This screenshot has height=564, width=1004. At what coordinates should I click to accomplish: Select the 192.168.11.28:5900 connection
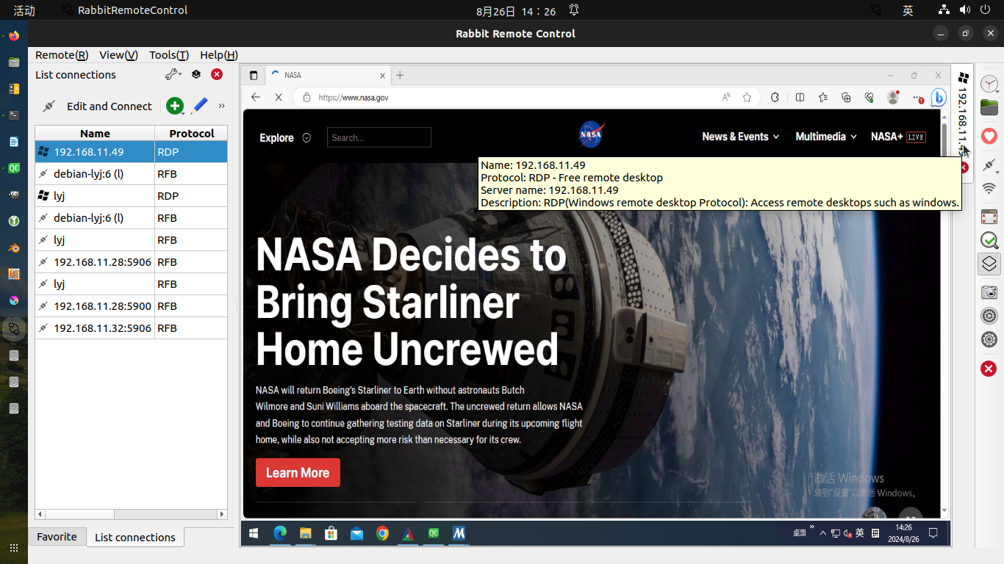coord(132,306)
